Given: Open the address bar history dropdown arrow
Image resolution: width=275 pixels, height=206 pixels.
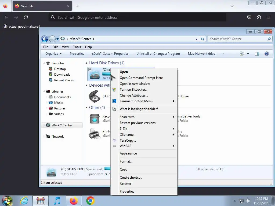Looking at the screenshot, I should pyautogui.click(x=196, y=39).
